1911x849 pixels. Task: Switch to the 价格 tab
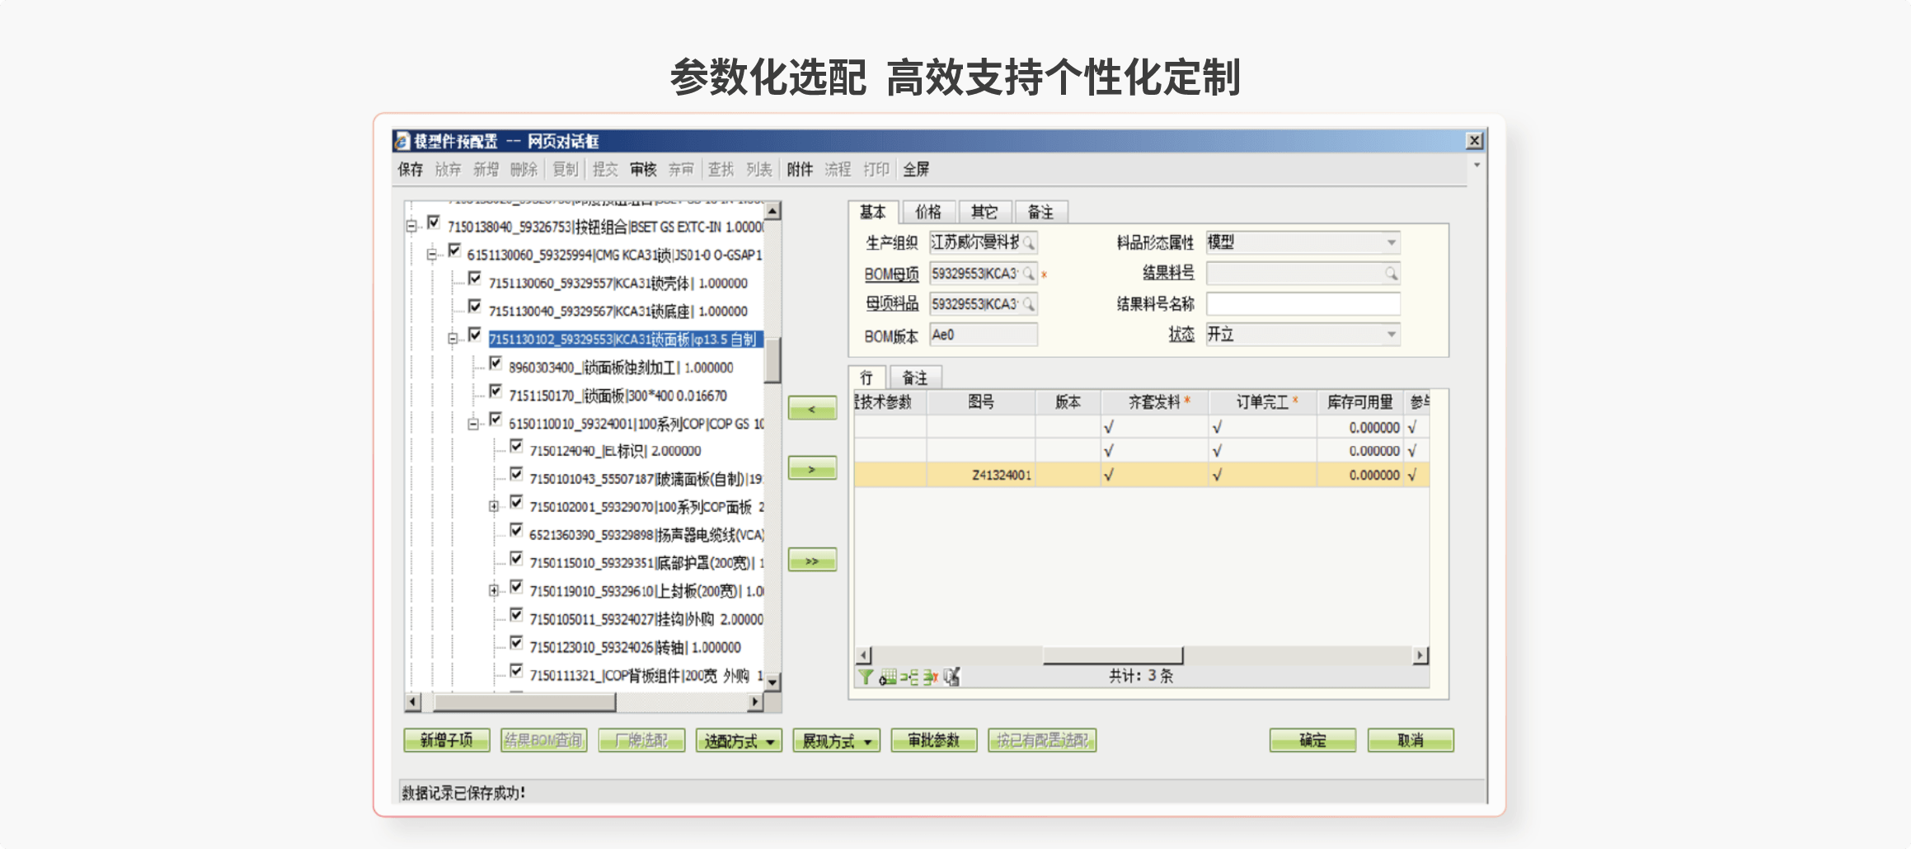[x=927, y=213]
